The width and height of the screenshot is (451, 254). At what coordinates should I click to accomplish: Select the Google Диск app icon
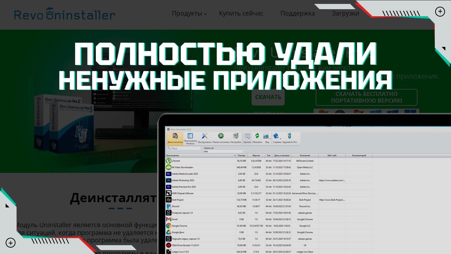[168, 232]
